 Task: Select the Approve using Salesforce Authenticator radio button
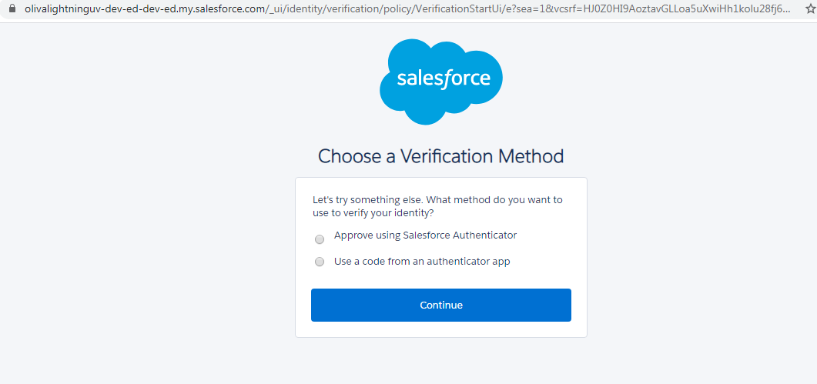[320, 239]
